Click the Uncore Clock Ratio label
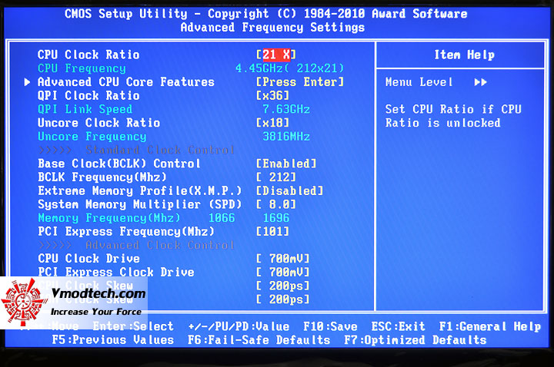This screenshot has width=554, height=367. pyautogui.click(x=99, y=123)
